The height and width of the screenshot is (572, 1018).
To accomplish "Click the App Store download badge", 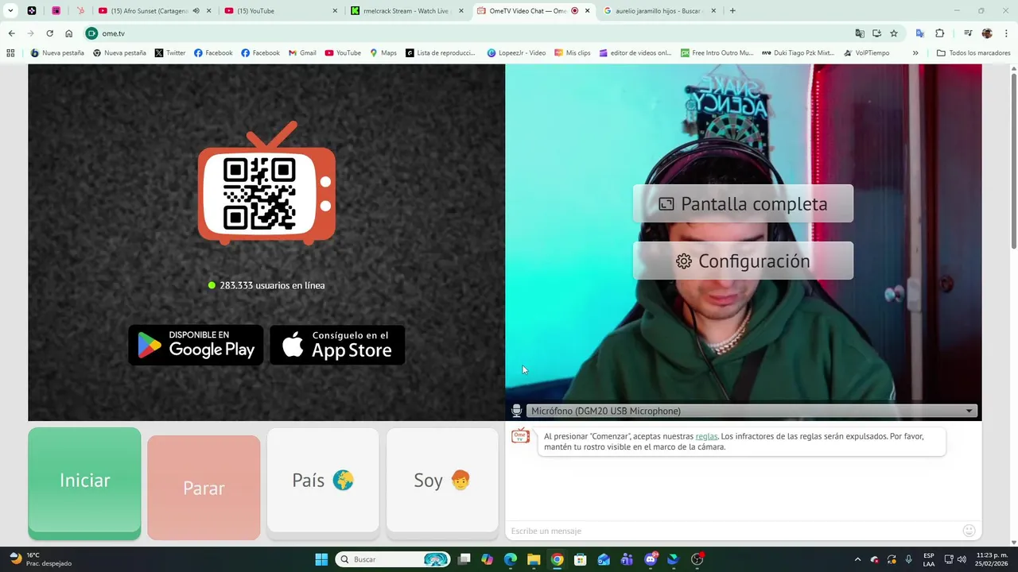I will [x=337, y=345].
